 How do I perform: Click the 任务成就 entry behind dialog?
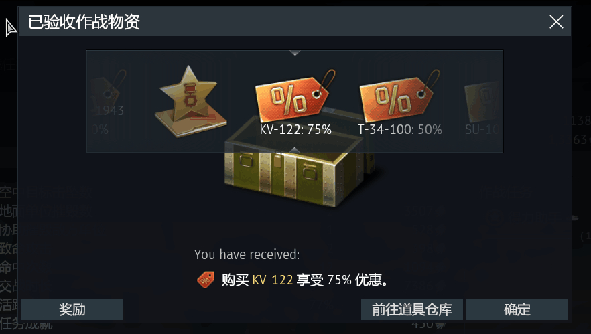(26, 325)
